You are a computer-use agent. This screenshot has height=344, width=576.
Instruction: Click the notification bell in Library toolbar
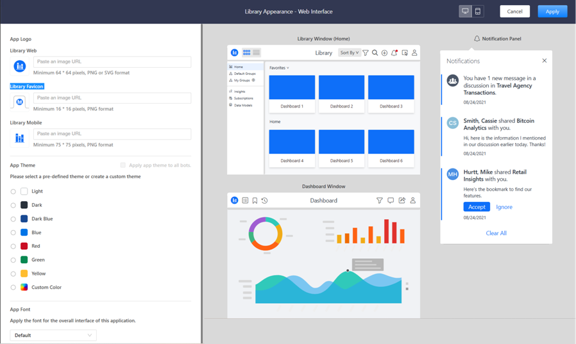click(x=394, y=53)
